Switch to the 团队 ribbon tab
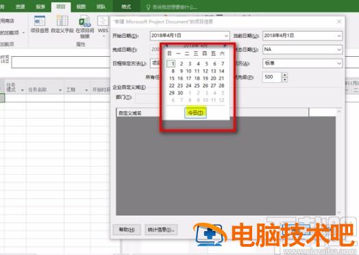This screenshot has width=359, height=255. [x=101, y=7]
